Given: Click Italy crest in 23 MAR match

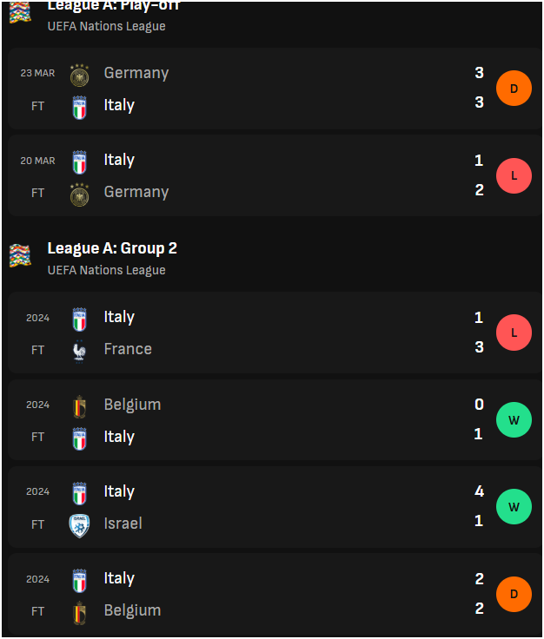Looking at the screenshot, I should (80, 107).
